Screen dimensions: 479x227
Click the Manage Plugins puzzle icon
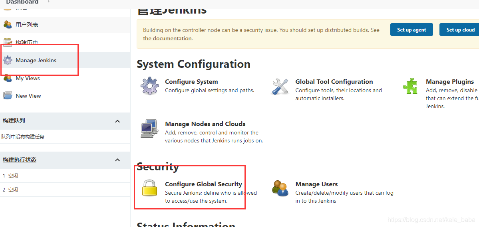410,86
